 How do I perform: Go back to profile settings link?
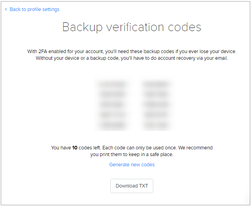[x=34, y=9]
